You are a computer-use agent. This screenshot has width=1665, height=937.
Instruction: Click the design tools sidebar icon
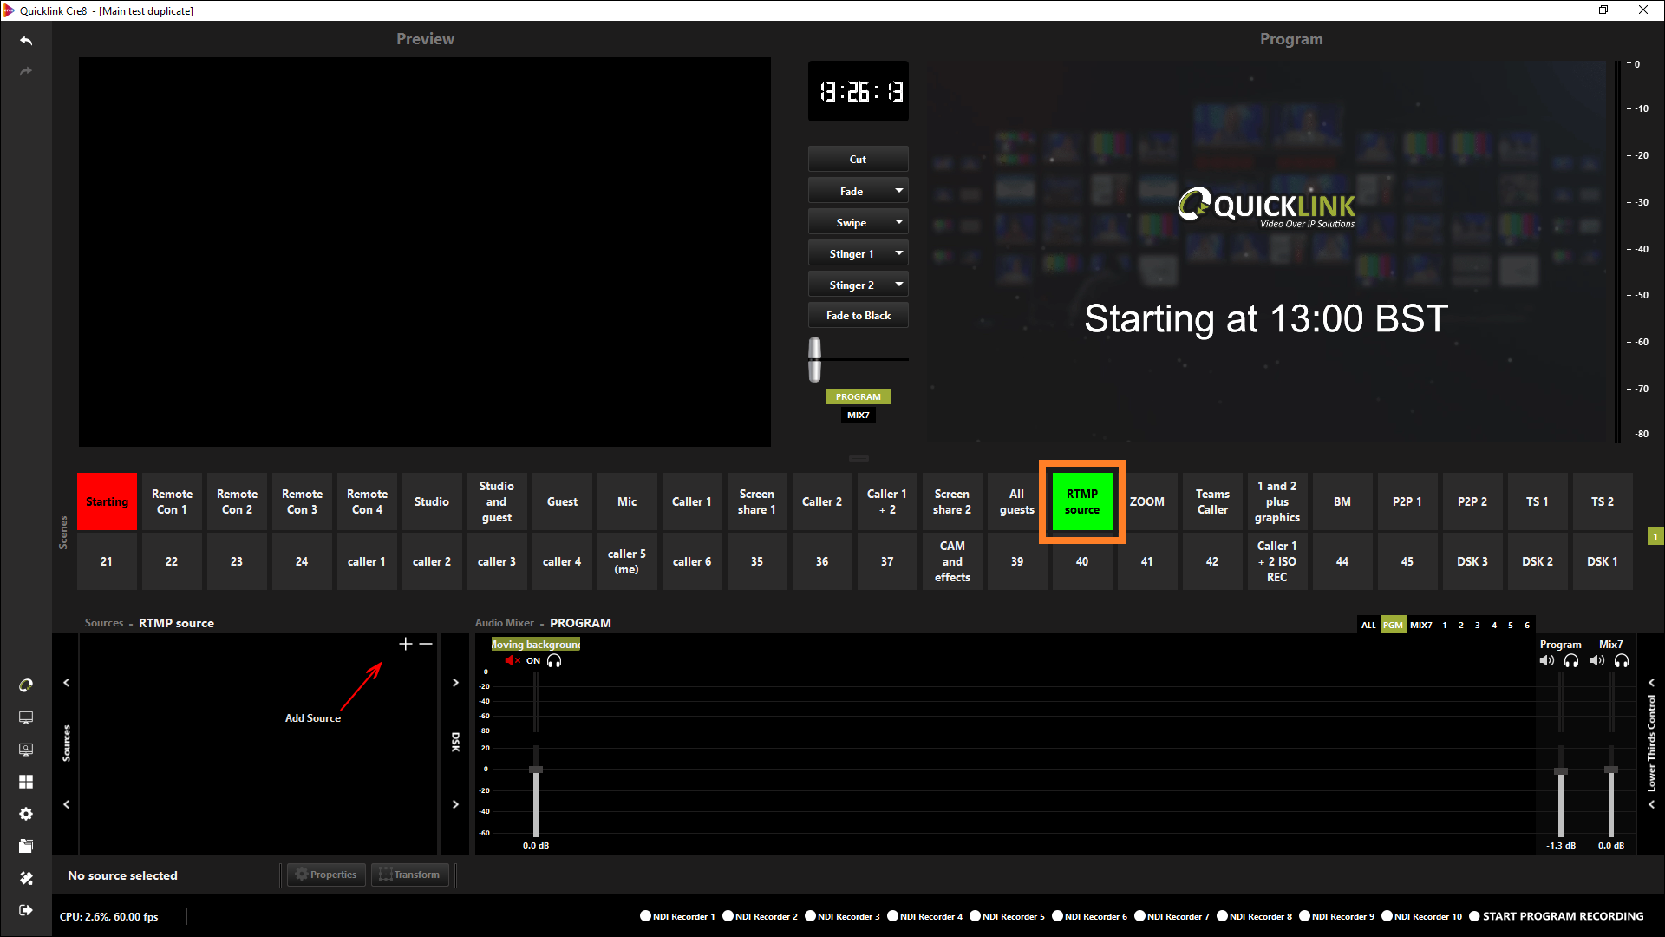point(26,878)
